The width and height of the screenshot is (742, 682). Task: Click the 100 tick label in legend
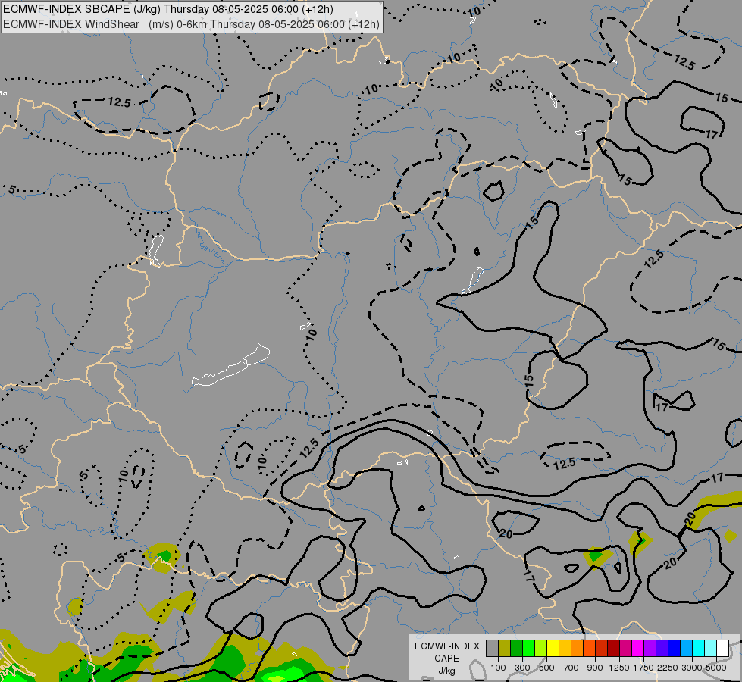(x=498, y=668)
